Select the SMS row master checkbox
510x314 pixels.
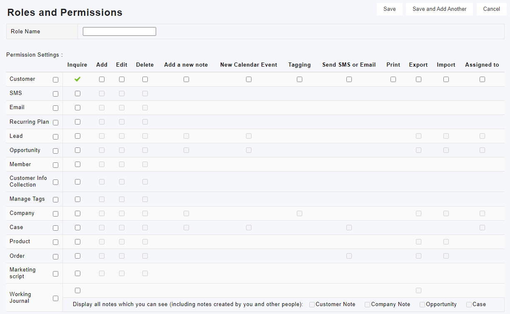tap(55, 94)
